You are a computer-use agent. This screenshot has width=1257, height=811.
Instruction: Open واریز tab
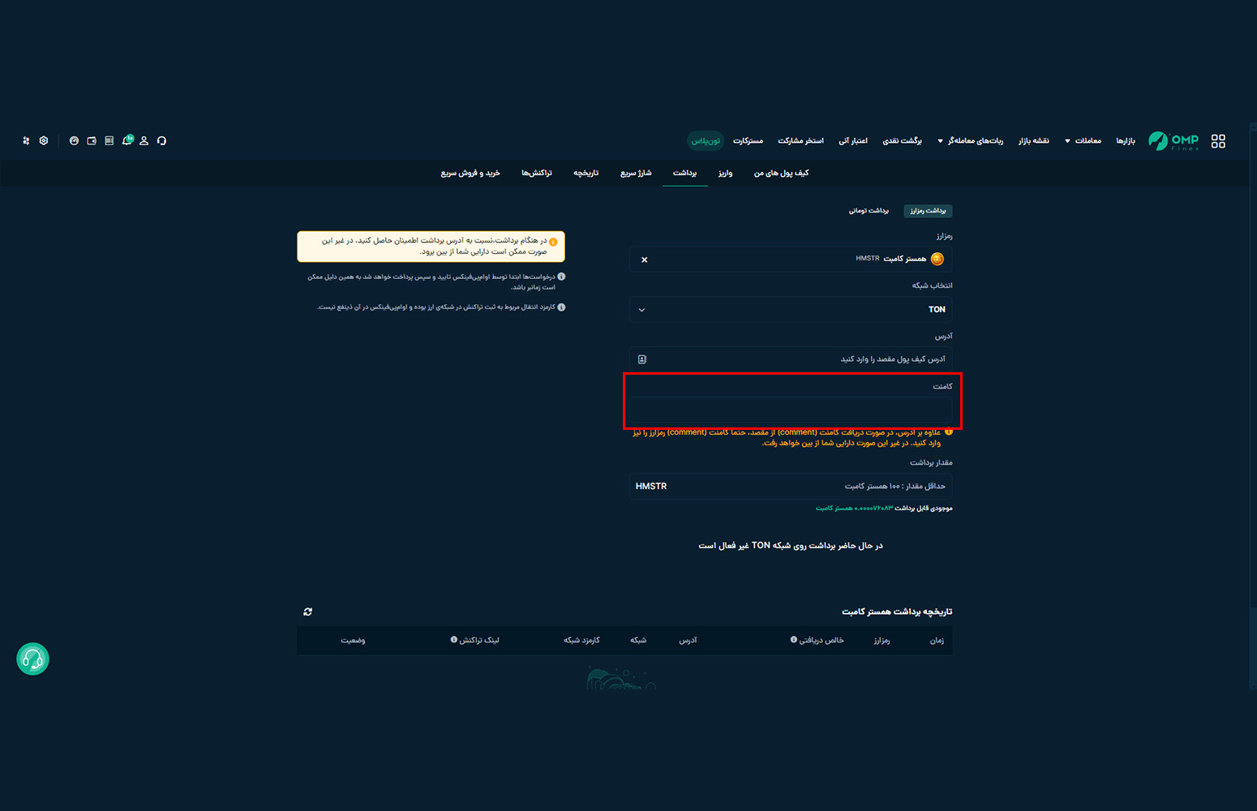point(725,174)
